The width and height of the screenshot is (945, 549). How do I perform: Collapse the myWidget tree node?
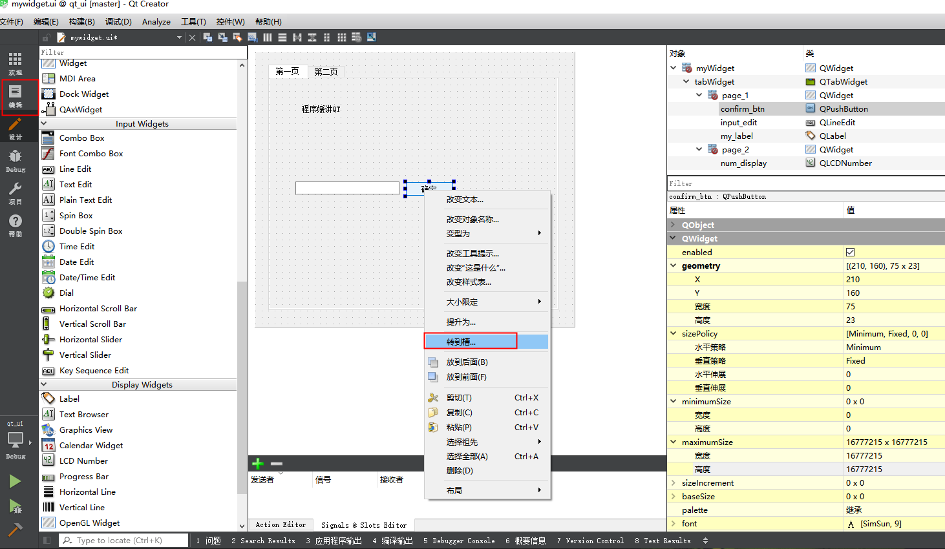coord(674,68)
